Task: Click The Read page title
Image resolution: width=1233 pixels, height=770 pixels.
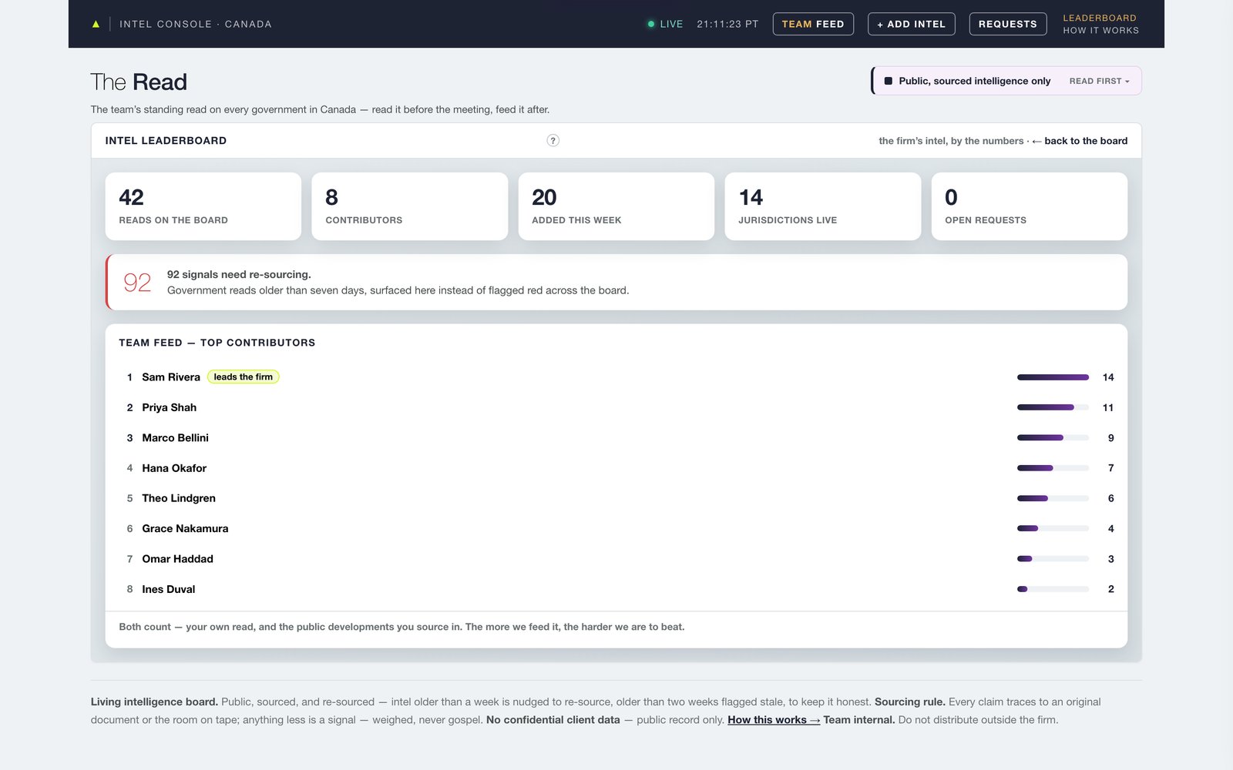Action: click(139, 82)
